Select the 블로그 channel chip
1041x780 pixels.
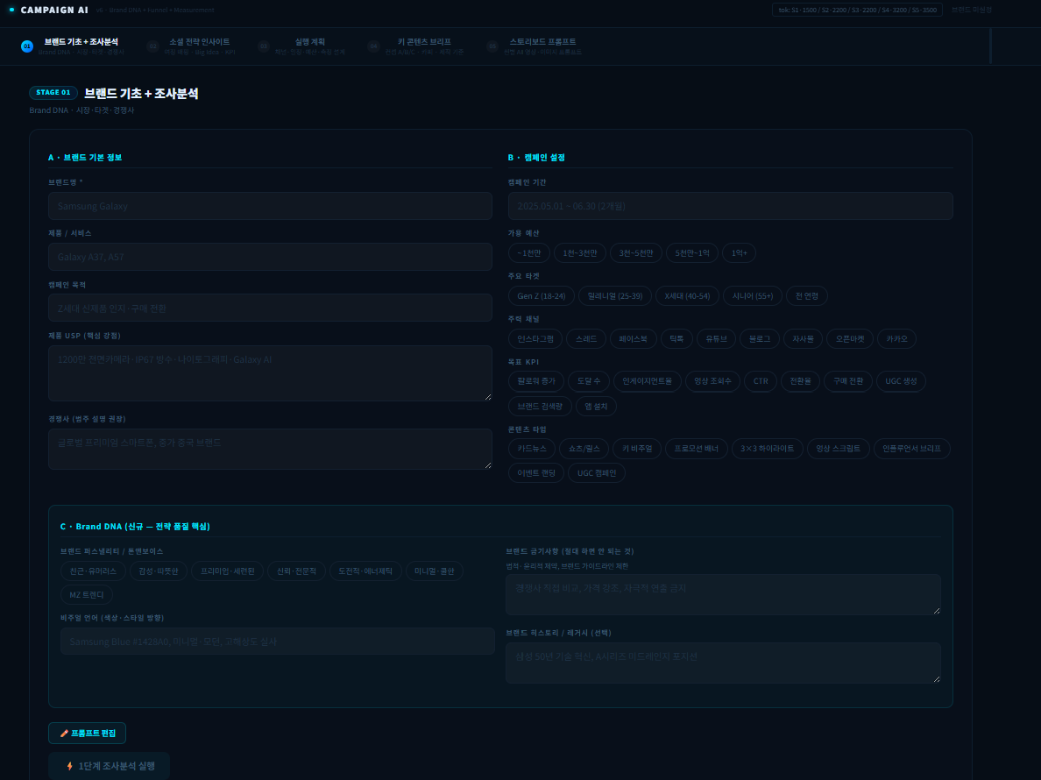click(760, 338)
